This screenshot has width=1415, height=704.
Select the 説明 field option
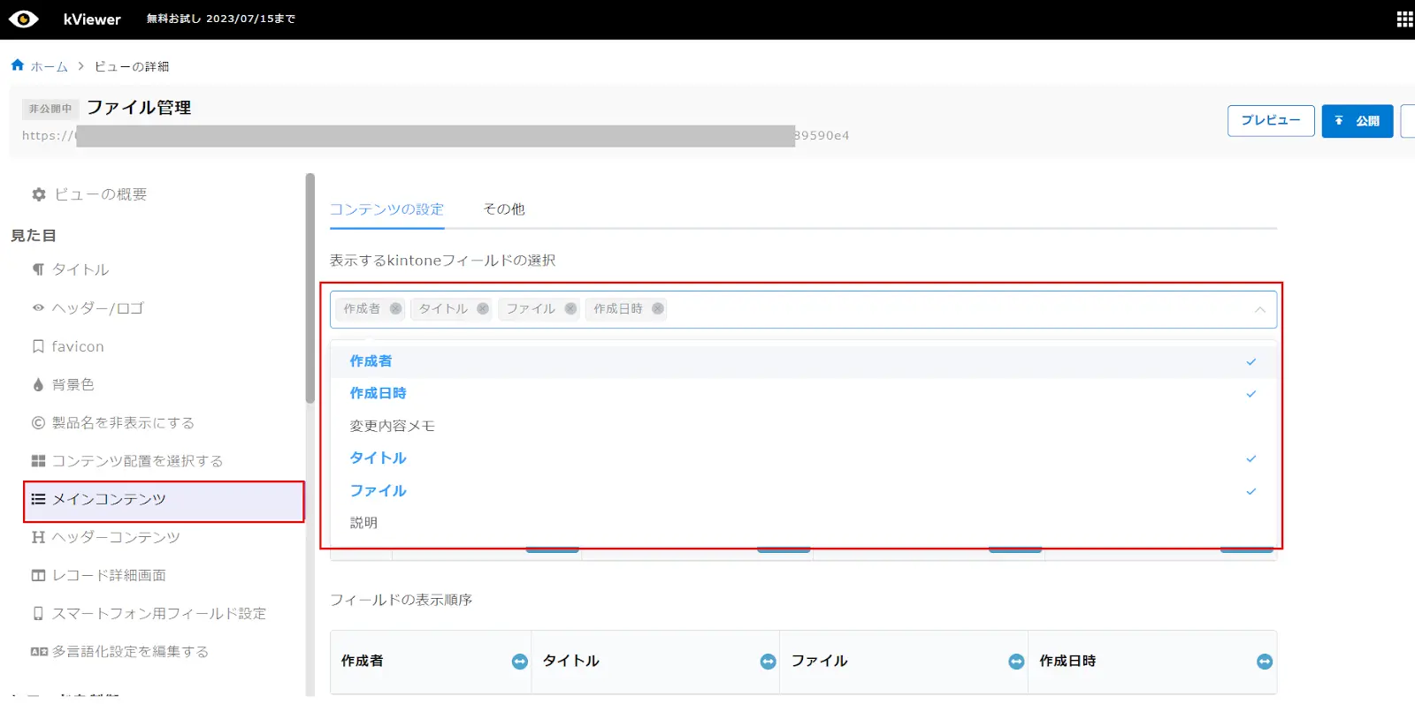[x=363, y=523]
